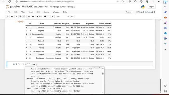Open sidebar tools briefcase icon
Image resolution: width=169 pixels, height=95 pixels.
(166, 17)
